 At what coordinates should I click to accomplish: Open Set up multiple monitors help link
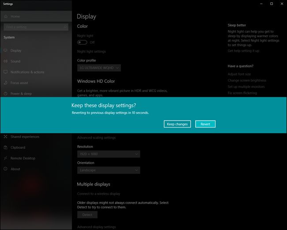[246, 87]
